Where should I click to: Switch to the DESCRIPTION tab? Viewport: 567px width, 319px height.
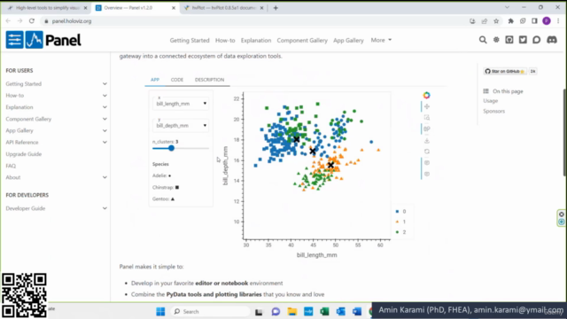coord(209,80)
